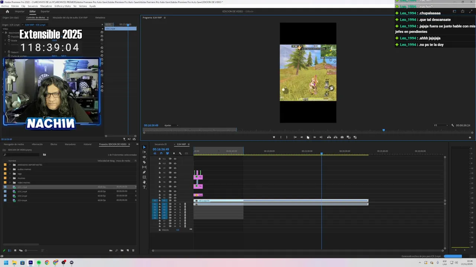Open the Secuencia menu
Viewport: 476px width, 267px height.
tap(33, 6)
